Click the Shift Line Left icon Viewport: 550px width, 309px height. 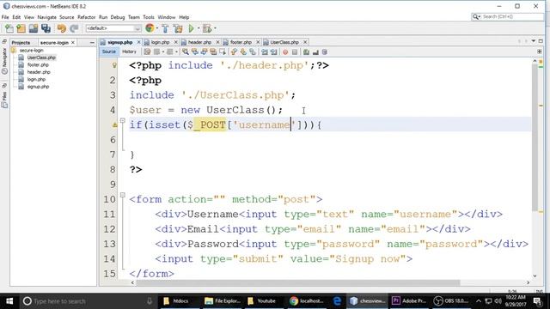pyautogui.click(x=264, y=51)
